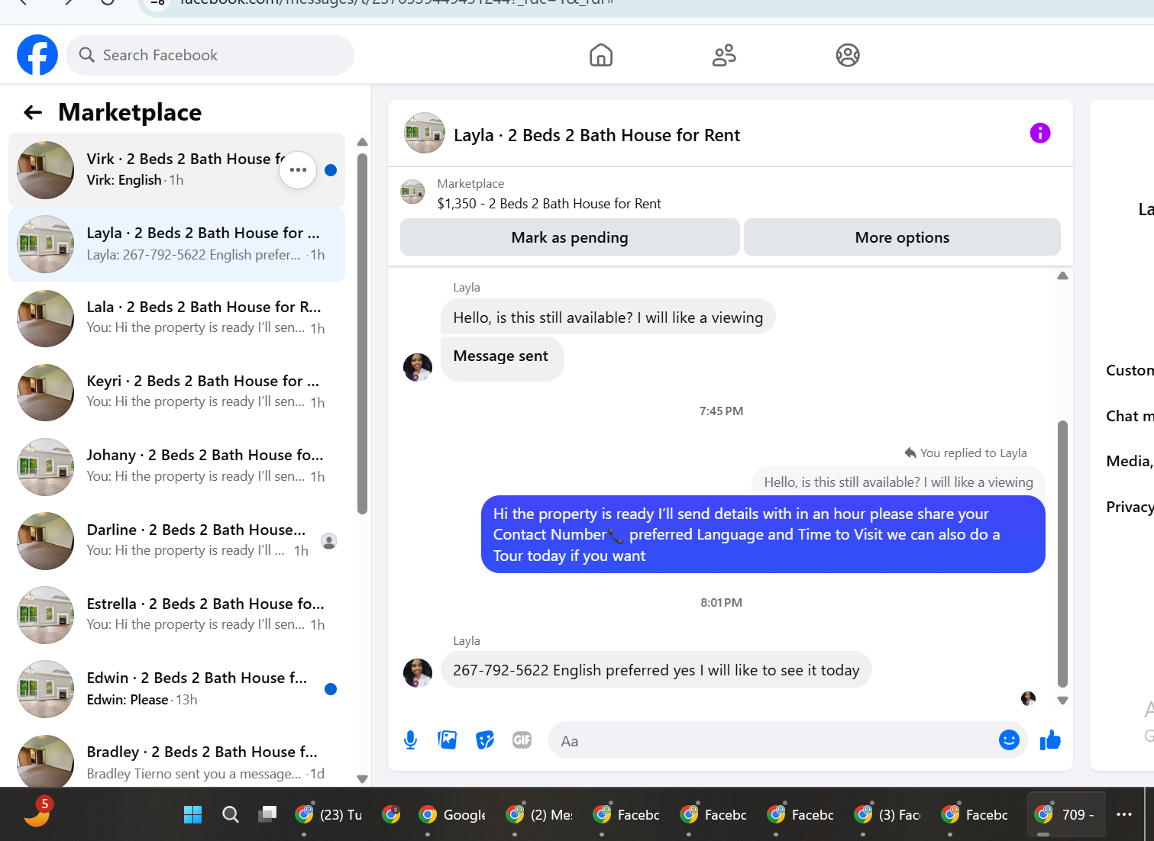Image resolution: width=1154 pixels, height=841 pixels.
Task: Switch to the '(23) Tu' Chrome window
Action: point(330,814)
